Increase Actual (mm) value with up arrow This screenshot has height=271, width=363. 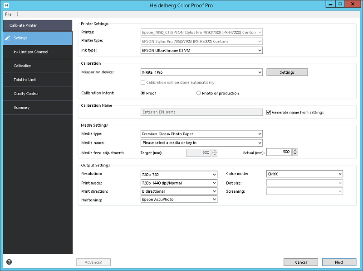295,150
